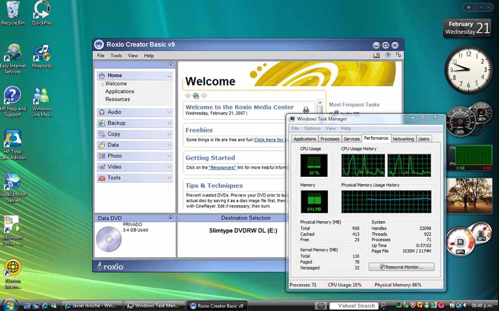This screenshot has height=311, width=499.
Task: Open the Windows Start orb
Action: pos(9,305)
